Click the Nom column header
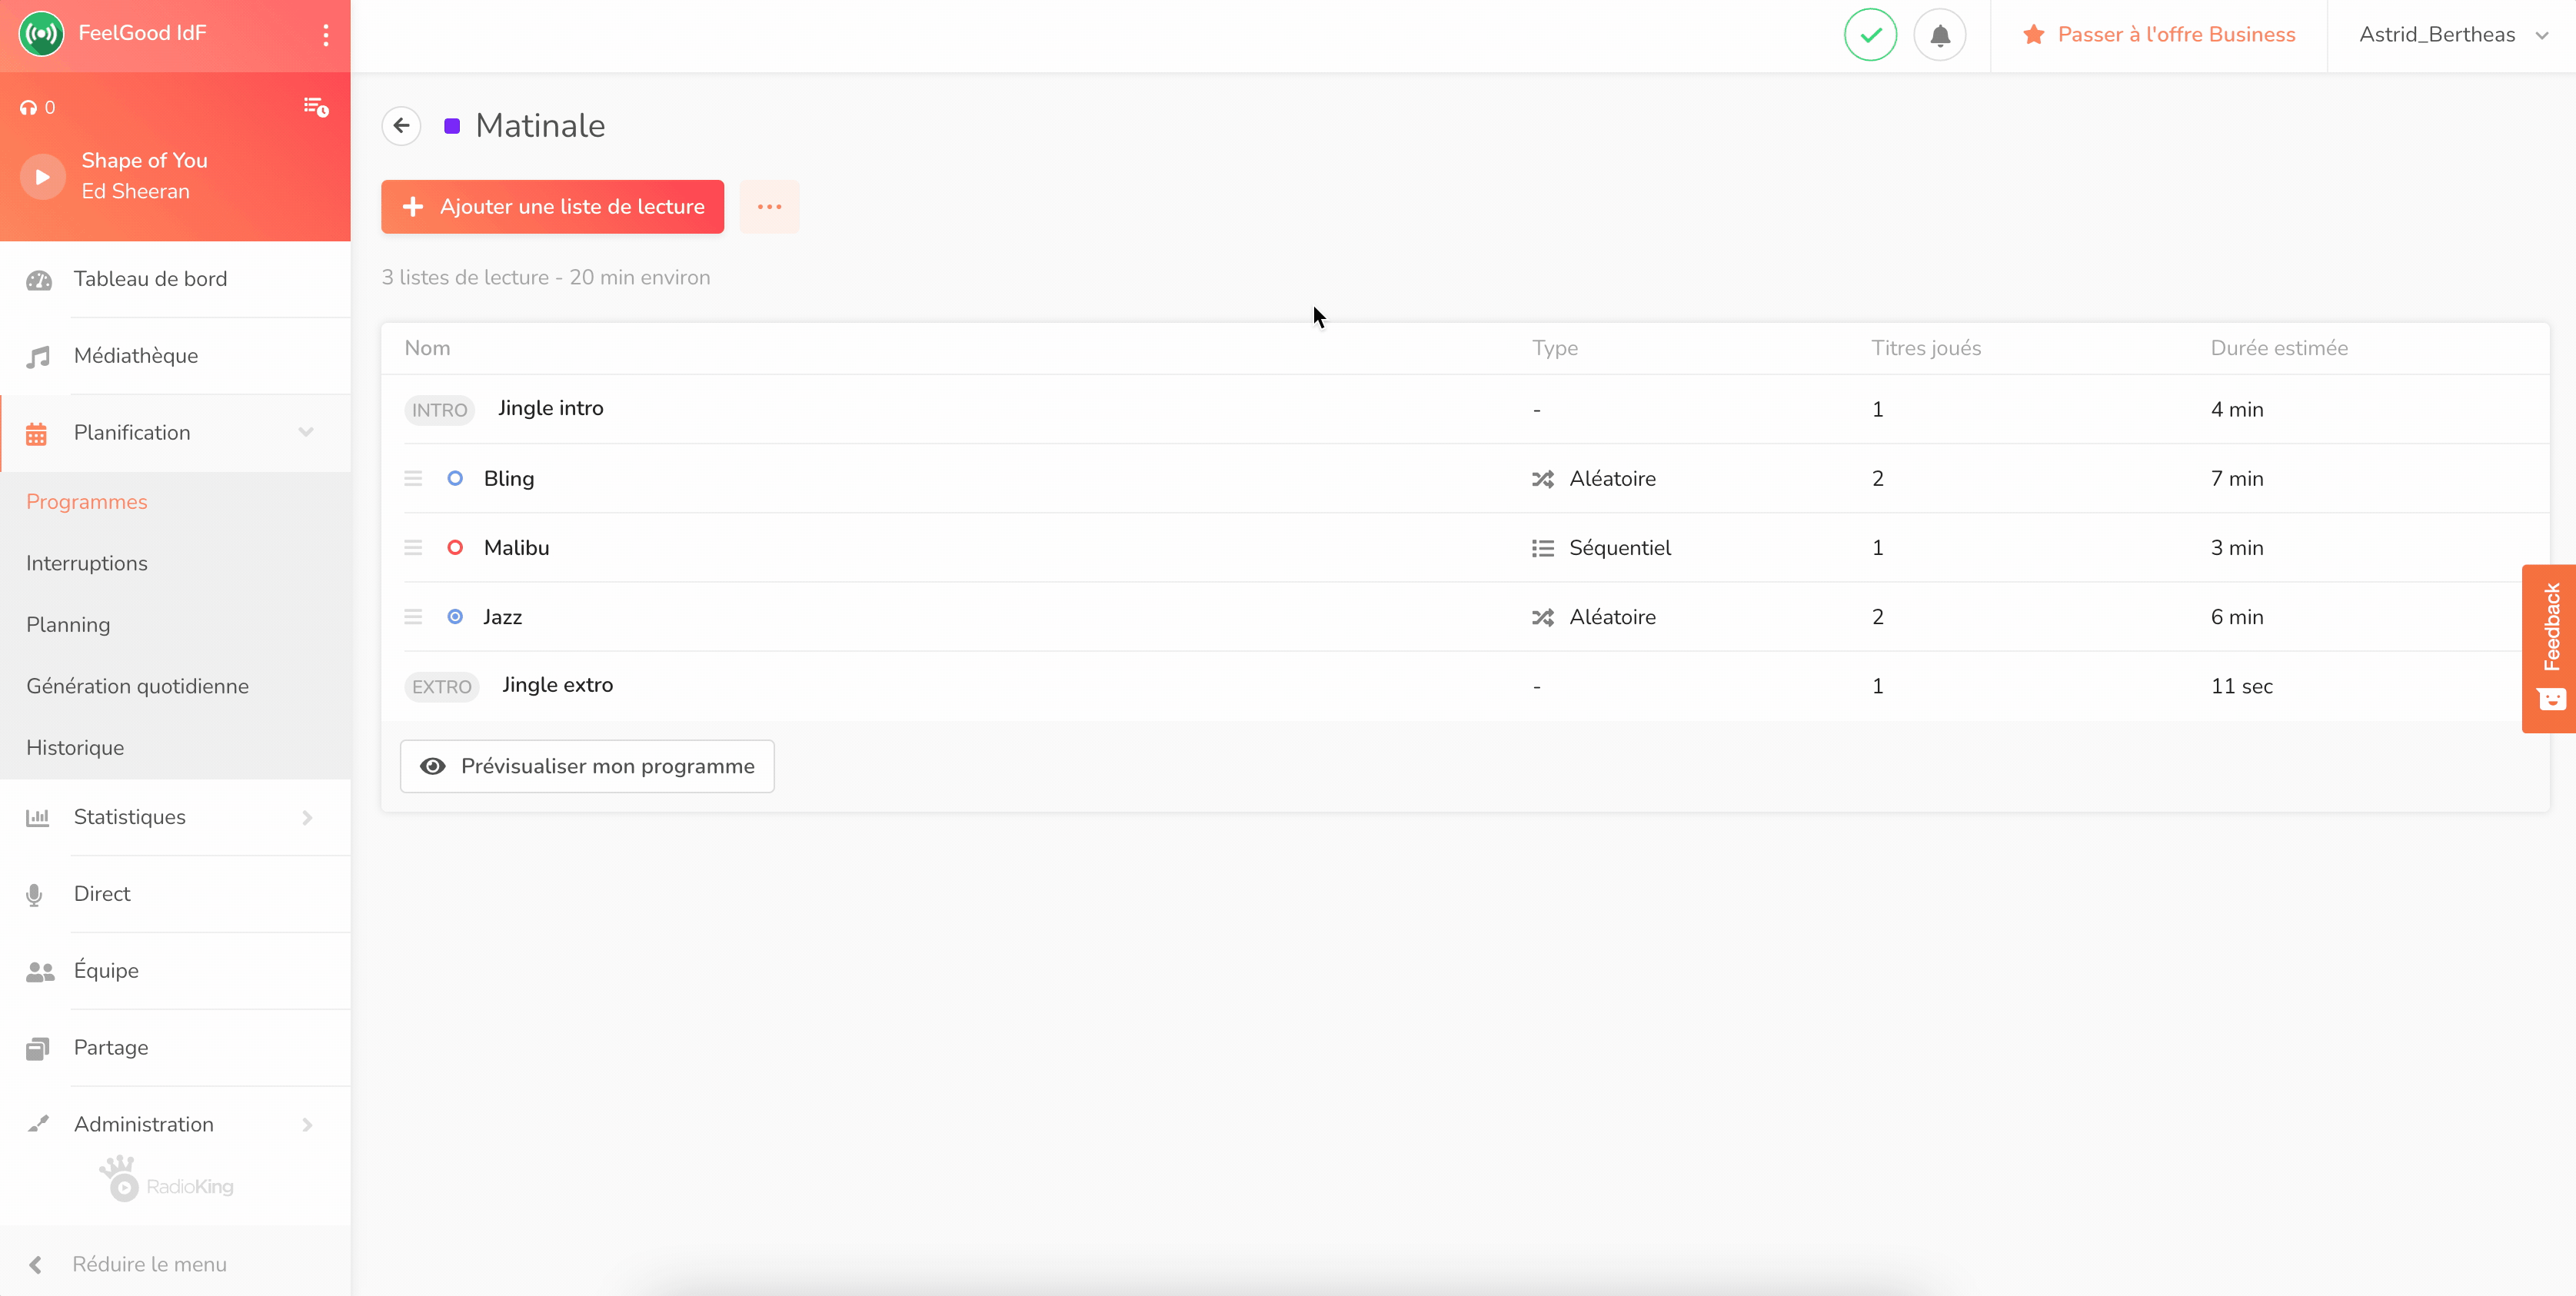This screenshot has width=2576, height=1296. click(427, 348)
